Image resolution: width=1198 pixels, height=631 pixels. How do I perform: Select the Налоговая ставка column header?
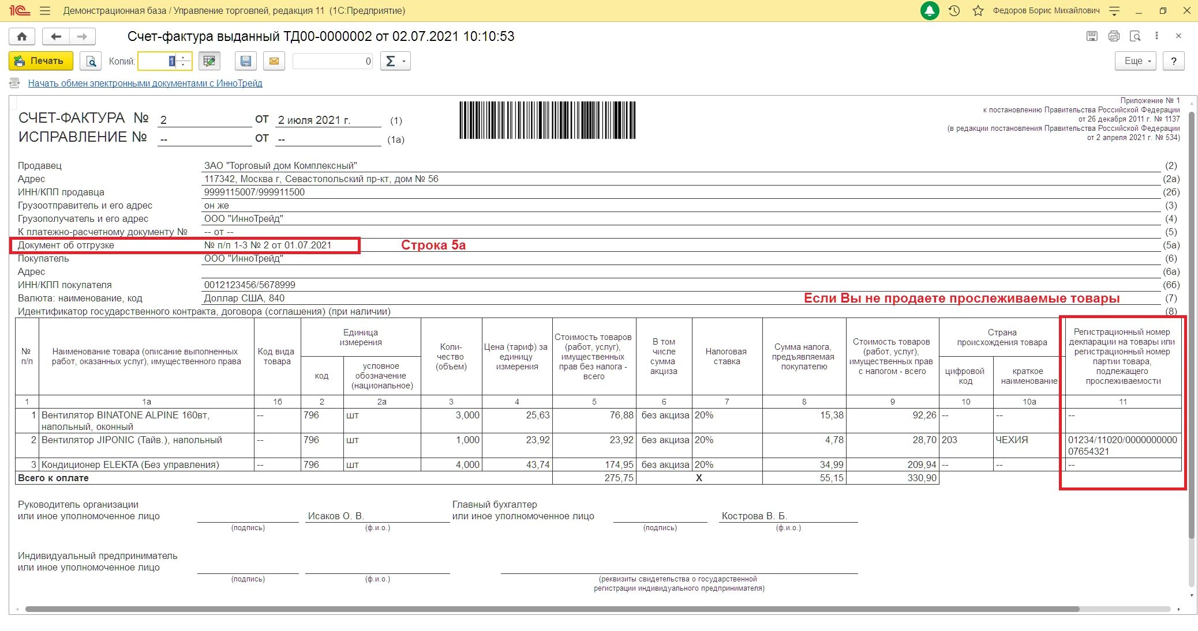click(727, 357)
